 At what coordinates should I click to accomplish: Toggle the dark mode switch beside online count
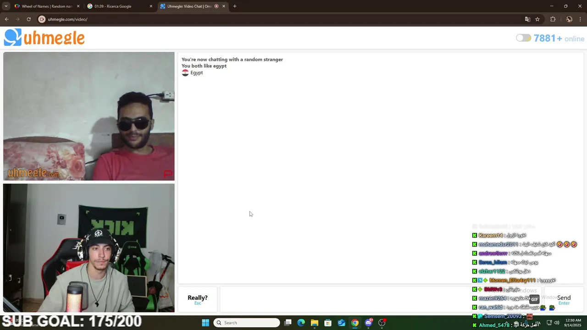pos(523,38)
